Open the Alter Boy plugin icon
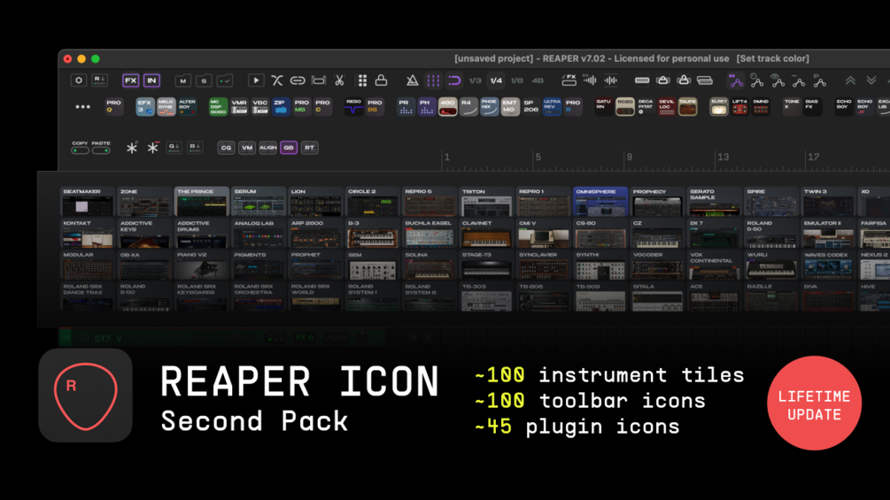 (x=187, y=106)
